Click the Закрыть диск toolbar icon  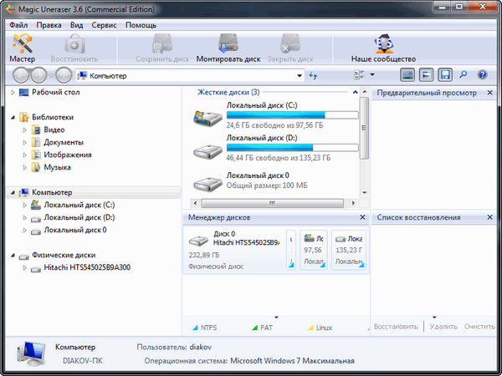(290, 48)
